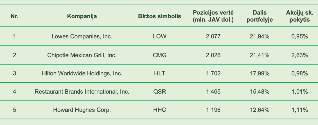Screen dimensions: 318x125
Task: Click Hilton Worldwide Holdings, Inc. name
Action: [x=82, y=73]
